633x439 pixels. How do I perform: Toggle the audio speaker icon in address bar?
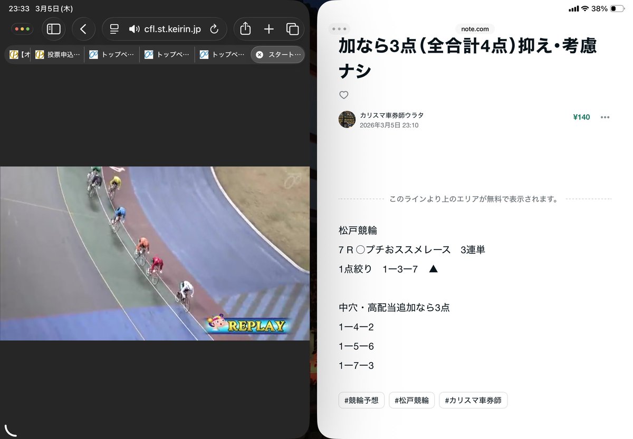coord(134,29)
